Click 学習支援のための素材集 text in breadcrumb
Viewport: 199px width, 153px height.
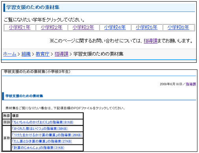pos(98,54)
